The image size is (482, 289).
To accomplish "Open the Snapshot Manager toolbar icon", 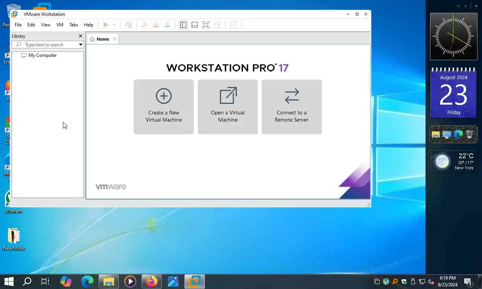I will point(168,25).
